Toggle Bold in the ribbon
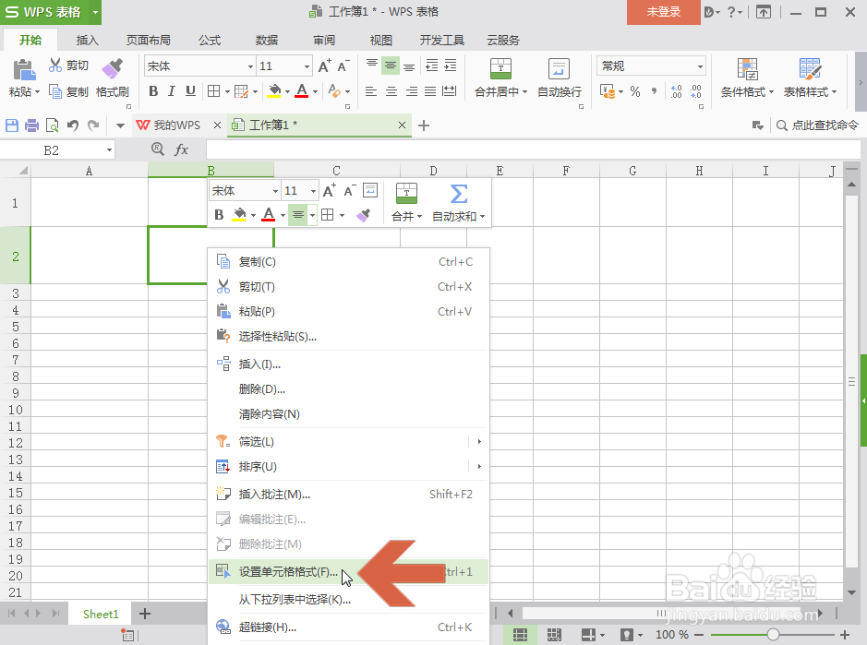This screenshot has height=645, width=867. coord(153,90)
